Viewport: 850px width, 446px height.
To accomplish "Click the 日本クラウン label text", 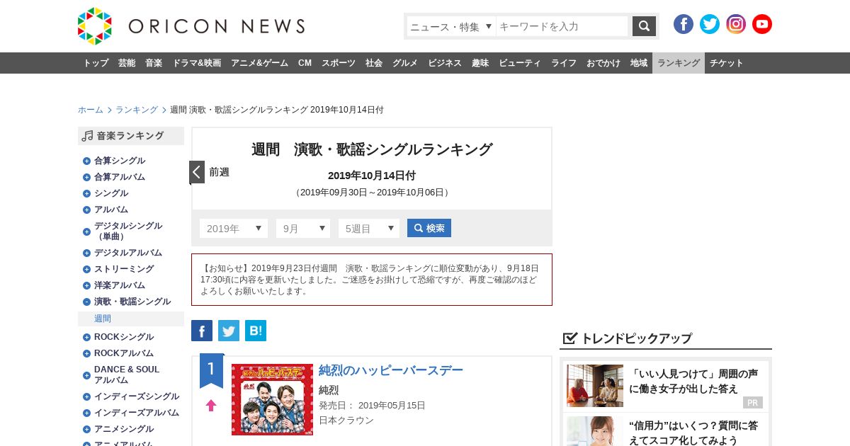I will point(346,421).
